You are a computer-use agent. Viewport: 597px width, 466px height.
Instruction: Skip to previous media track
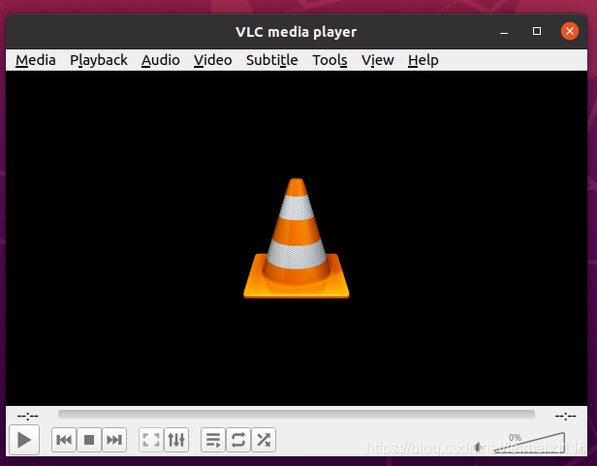click(64, 440)
